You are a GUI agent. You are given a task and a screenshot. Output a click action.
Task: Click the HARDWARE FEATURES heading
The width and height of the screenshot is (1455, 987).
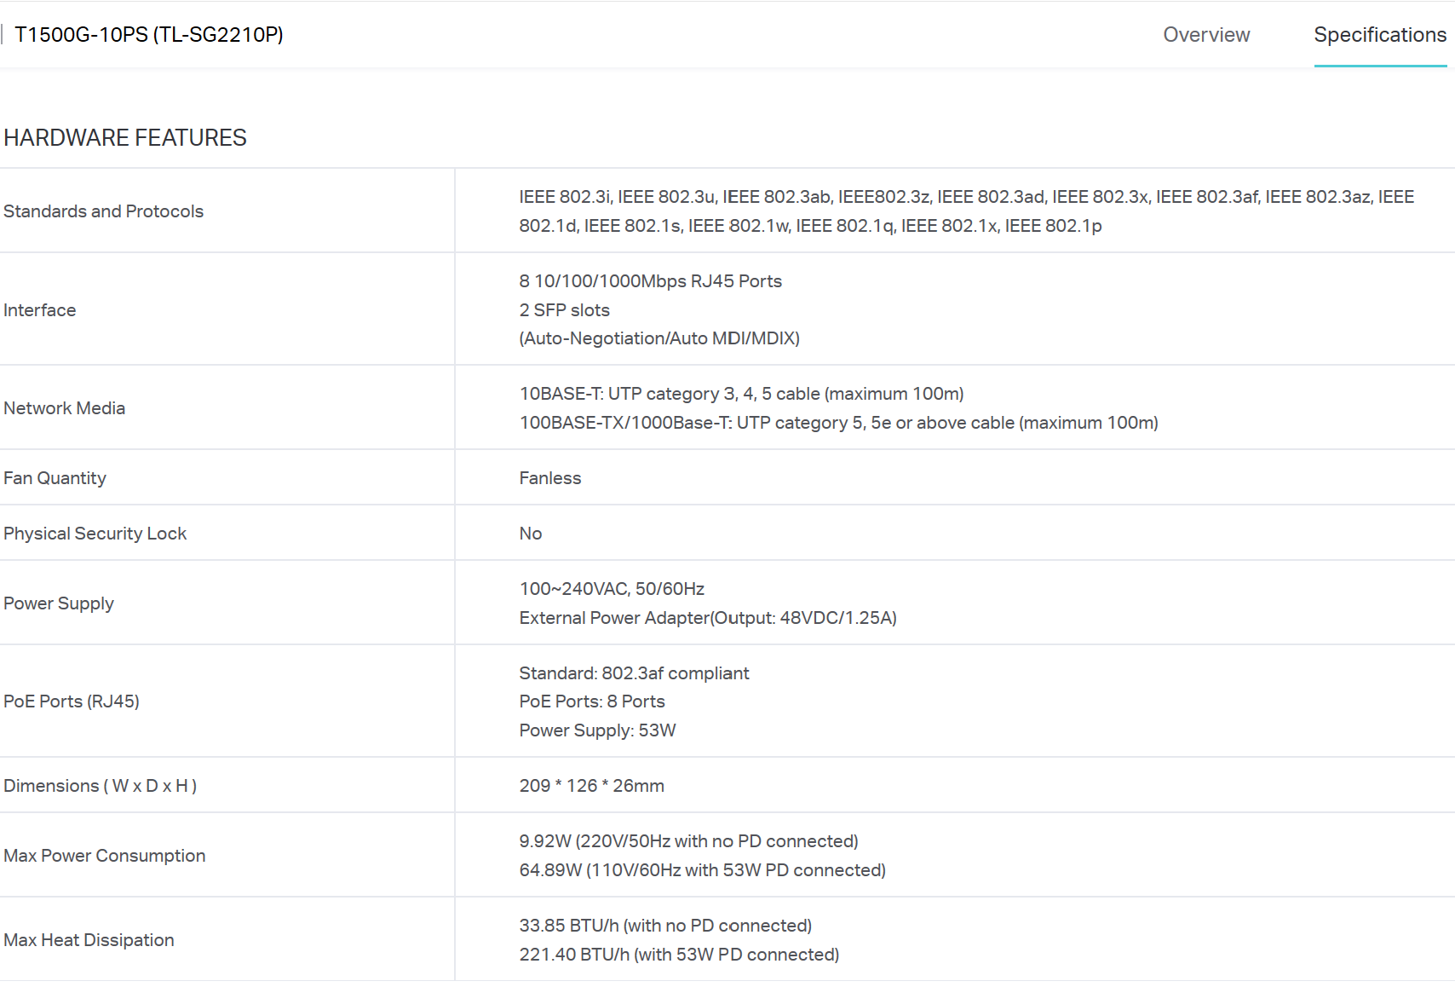(x=125, y=138)
